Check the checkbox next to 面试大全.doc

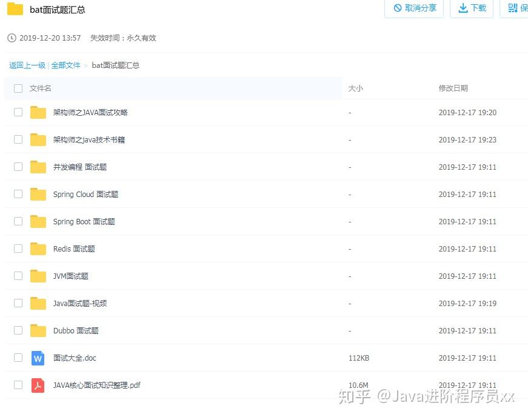coord(18,358)
